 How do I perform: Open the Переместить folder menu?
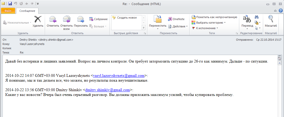pyautogui.click(x=158, y=23)
